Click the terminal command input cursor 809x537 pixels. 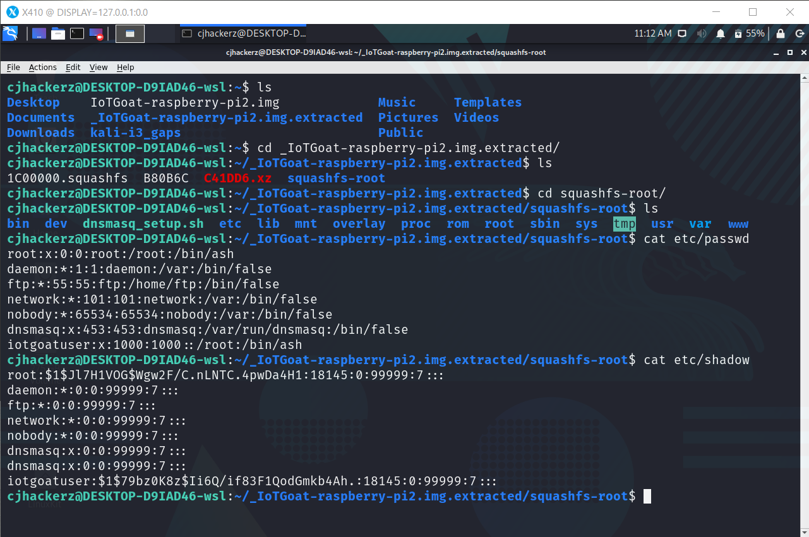646,496
